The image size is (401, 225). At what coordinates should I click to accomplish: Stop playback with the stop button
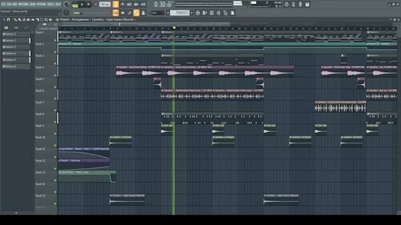pyautogui.click(x=88, y=4)
